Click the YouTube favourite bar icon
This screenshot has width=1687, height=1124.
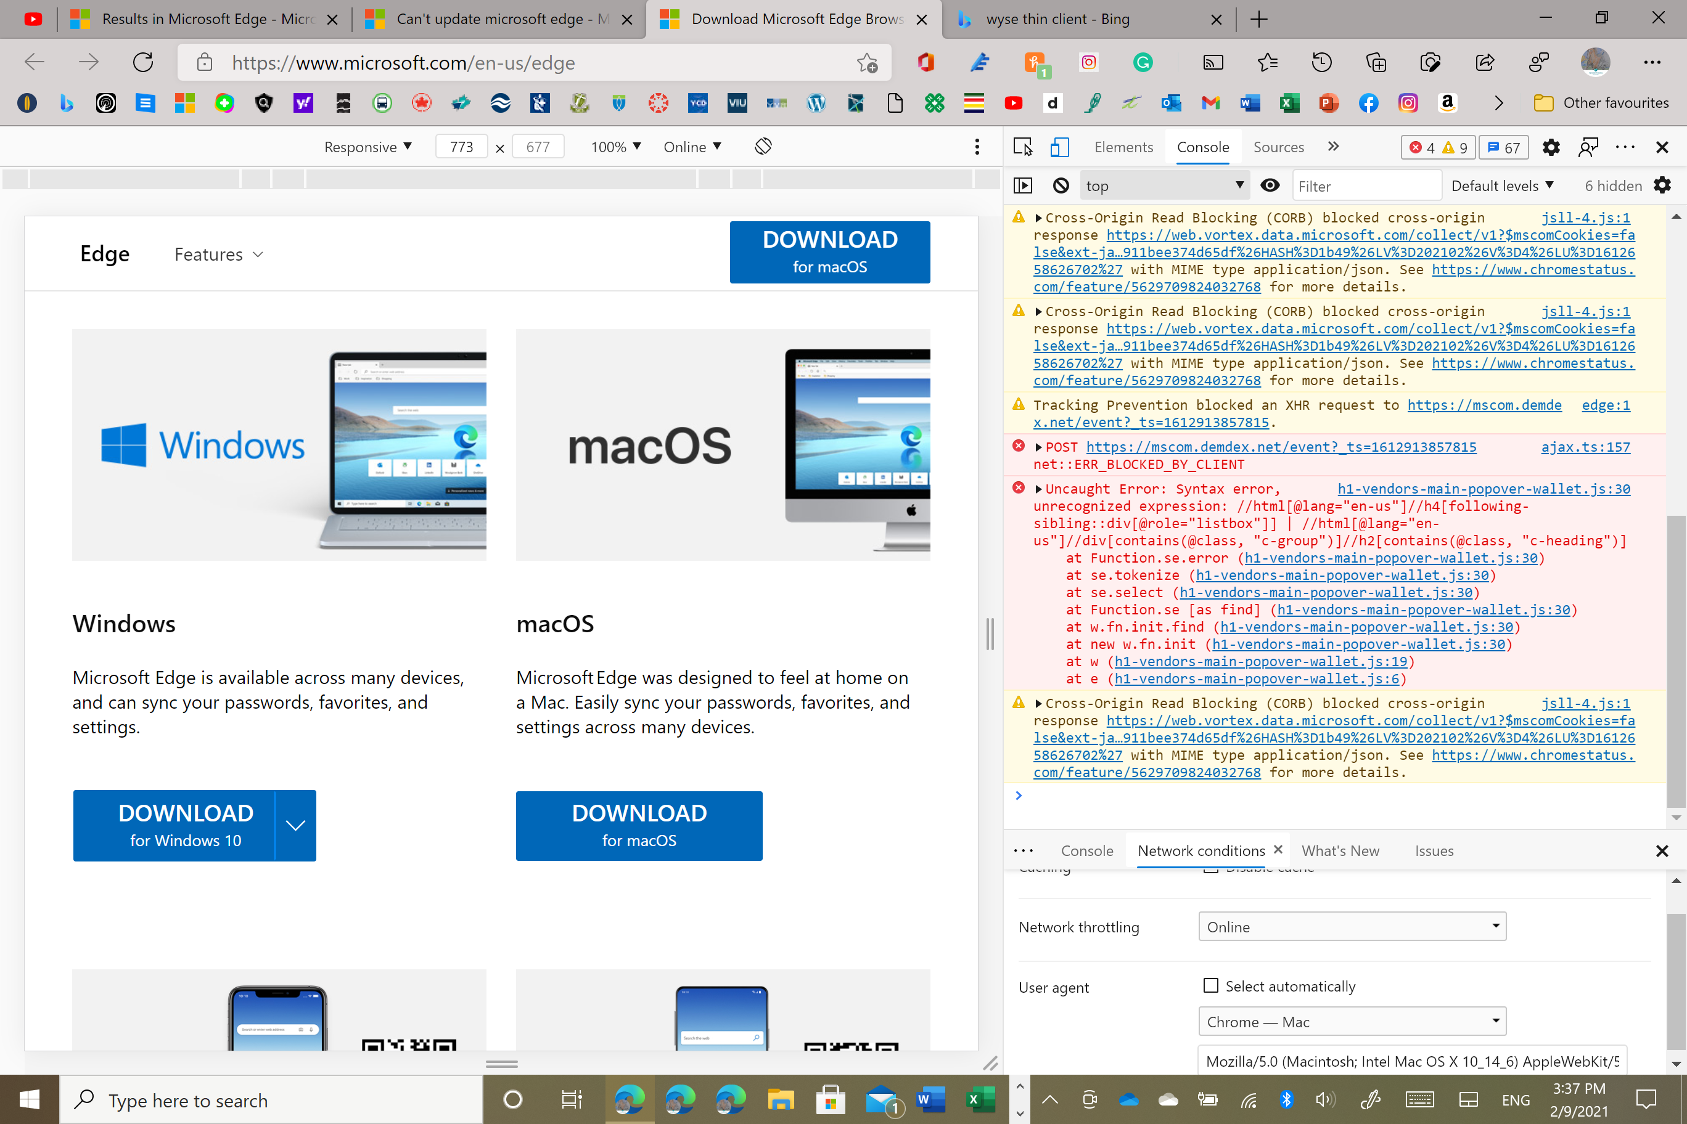tap(1013, 104)
